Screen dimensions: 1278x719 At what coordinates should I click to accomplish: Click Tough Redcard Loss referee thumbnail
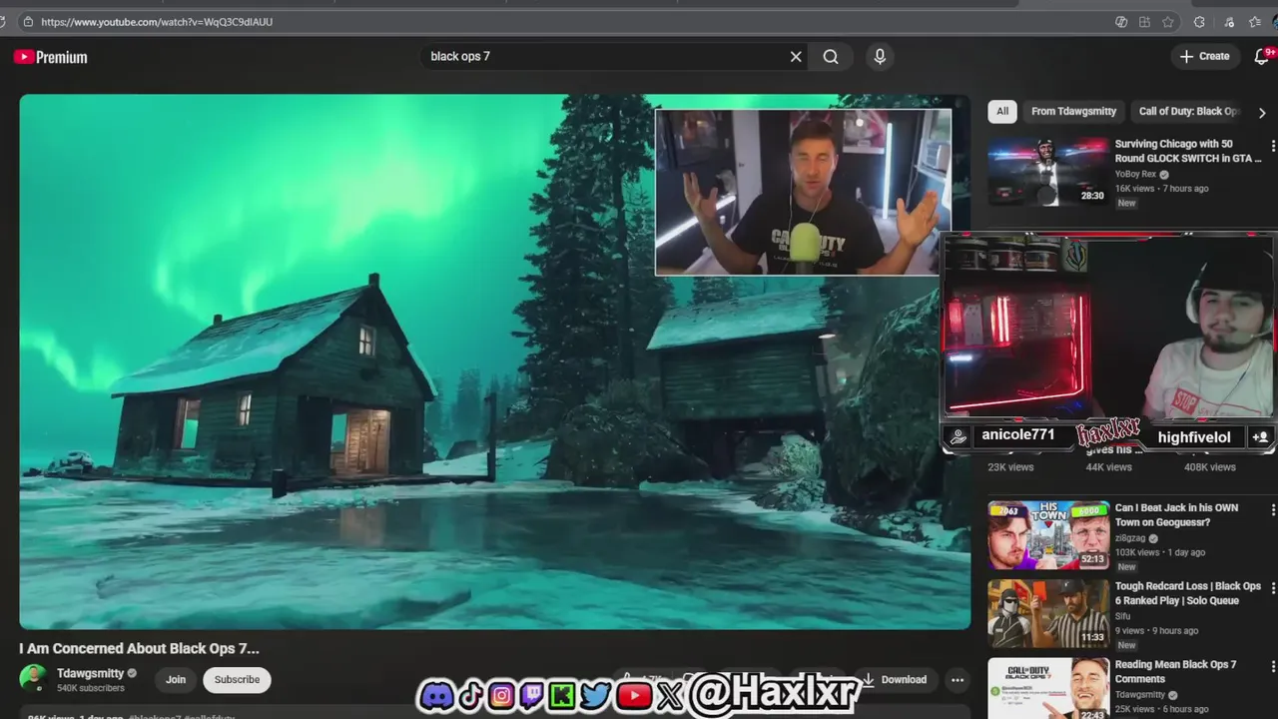click(x=1048, y=614)
